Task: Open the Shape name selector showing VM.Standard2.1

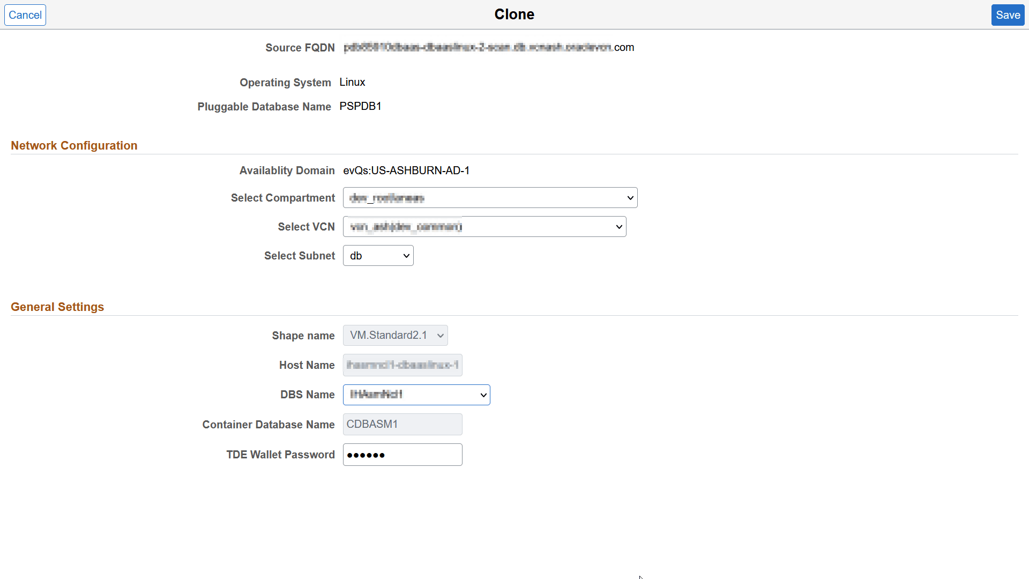Action: pyautogui.click(x=395, y=335)
